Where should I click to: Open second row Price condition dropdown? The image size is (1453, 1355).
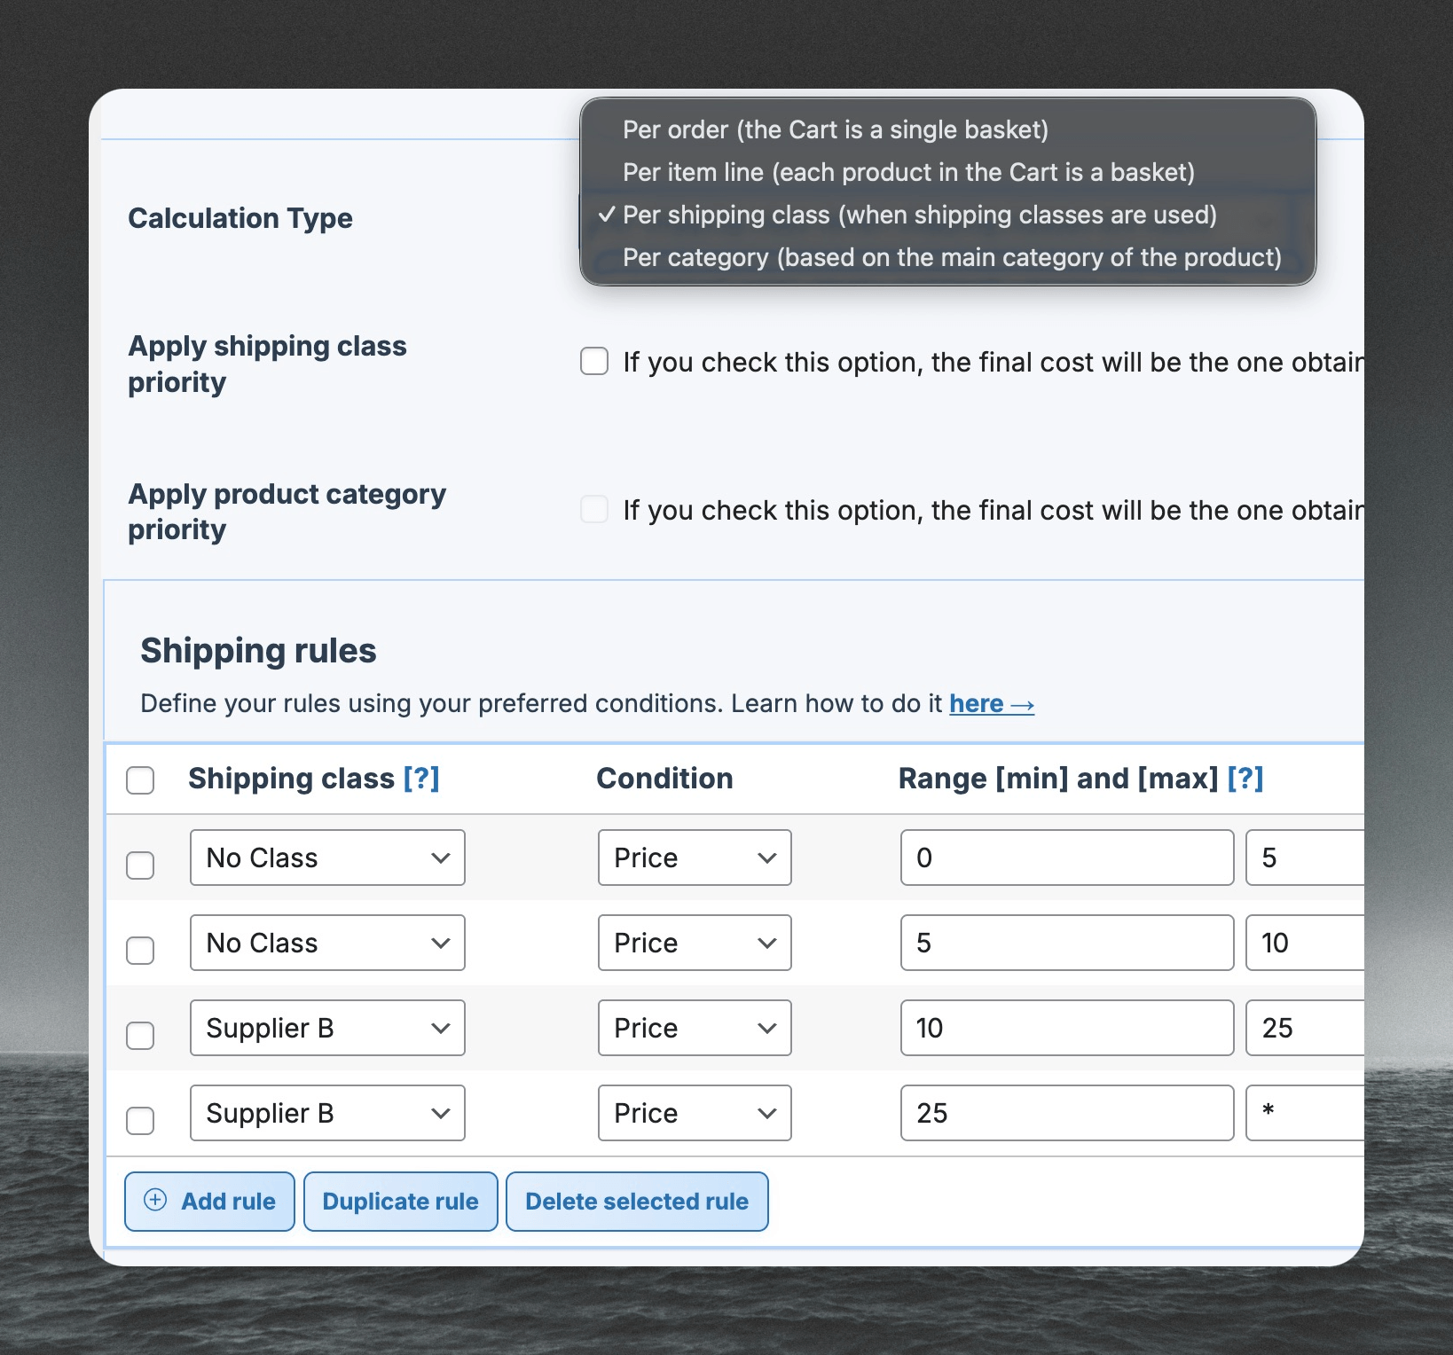[695, 943]
